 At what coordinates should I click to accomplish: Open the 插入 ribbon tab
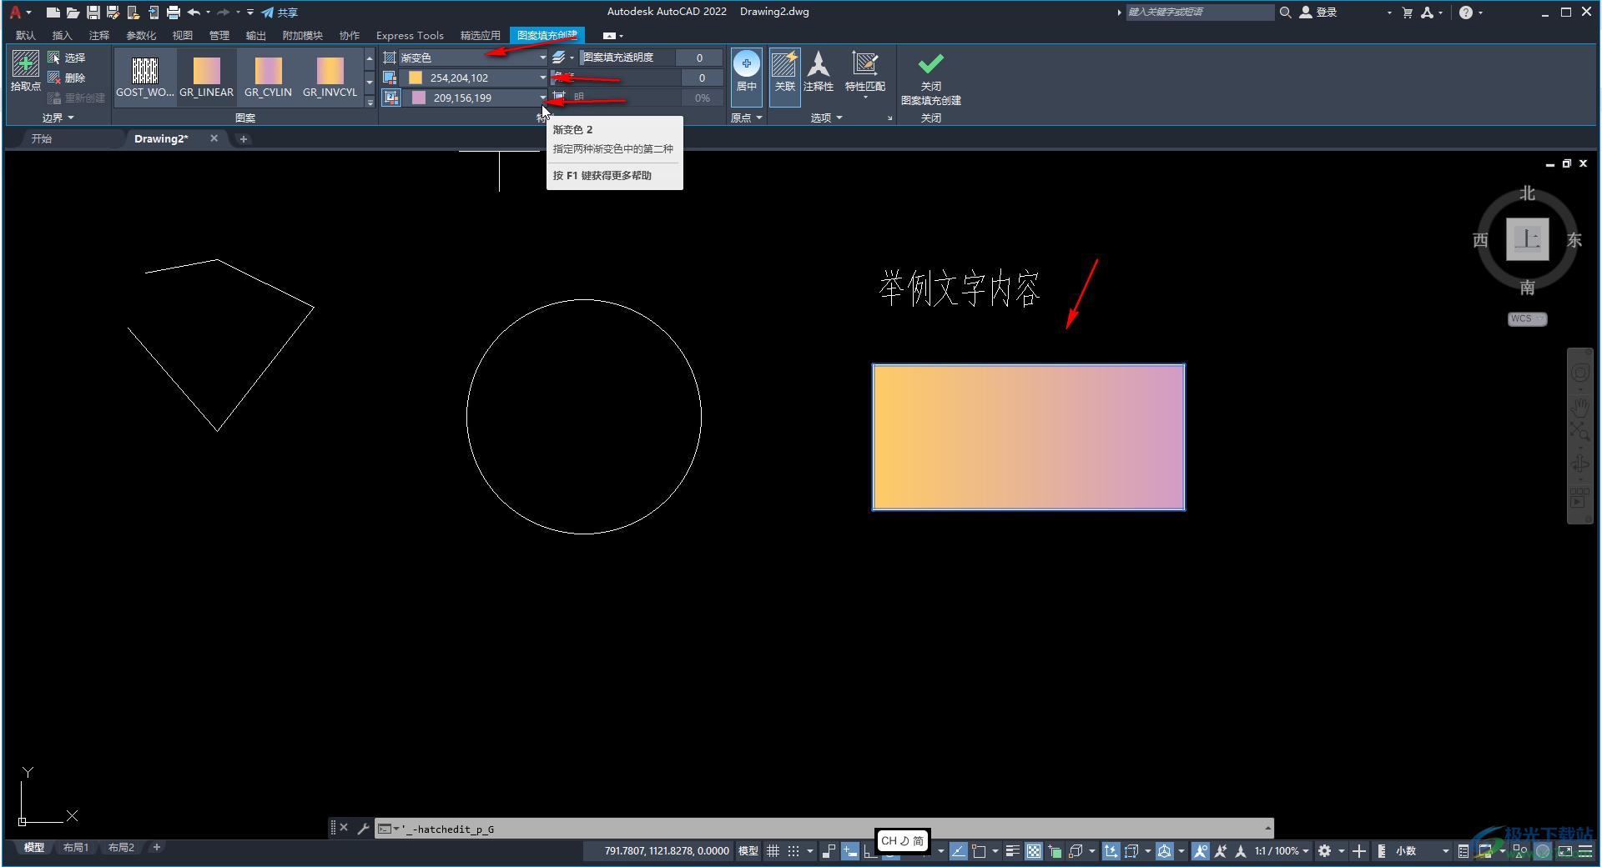(63, 36)
